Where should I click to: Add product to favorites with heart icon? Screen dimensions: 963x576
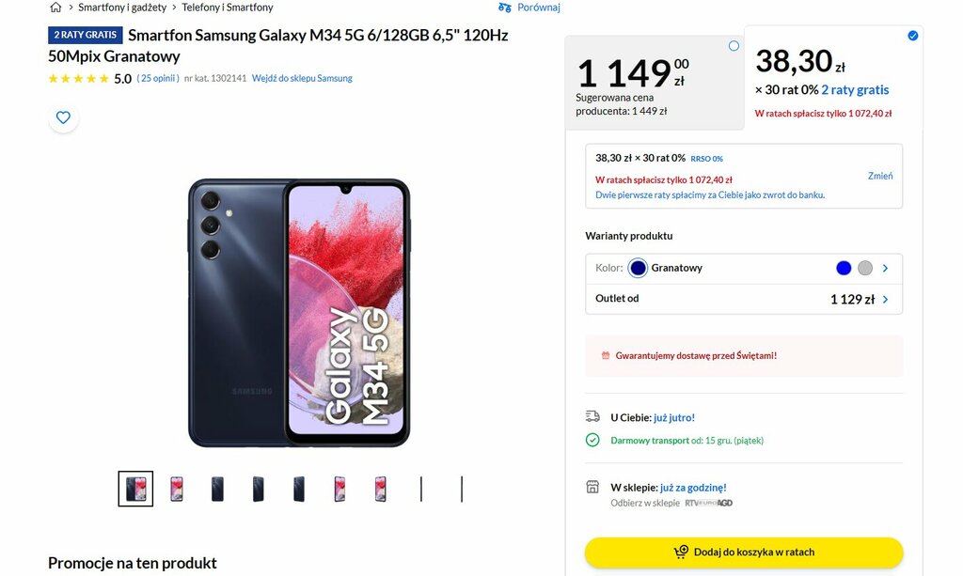tap(63, 117)
